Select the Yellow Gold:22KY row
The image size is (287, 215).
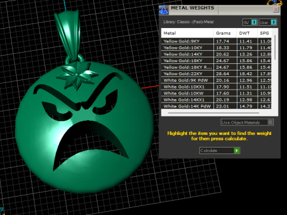[216, 73]
